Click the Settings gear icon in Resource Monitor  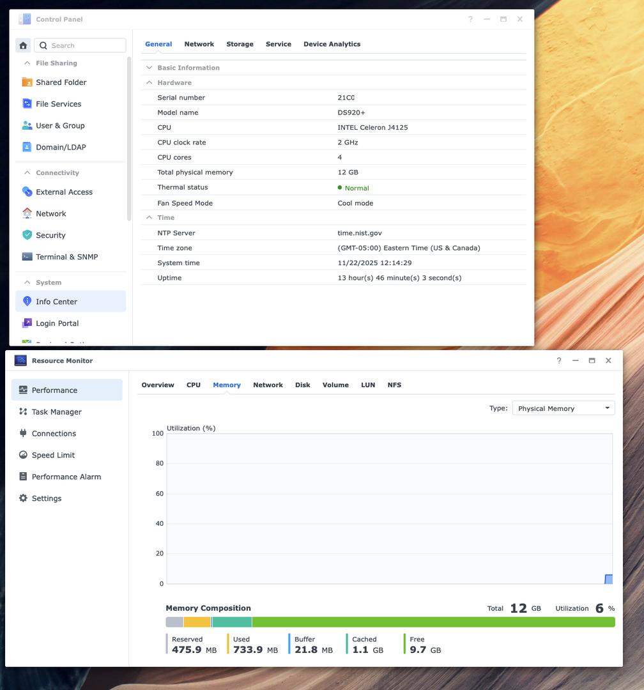[x=23, y=498]
